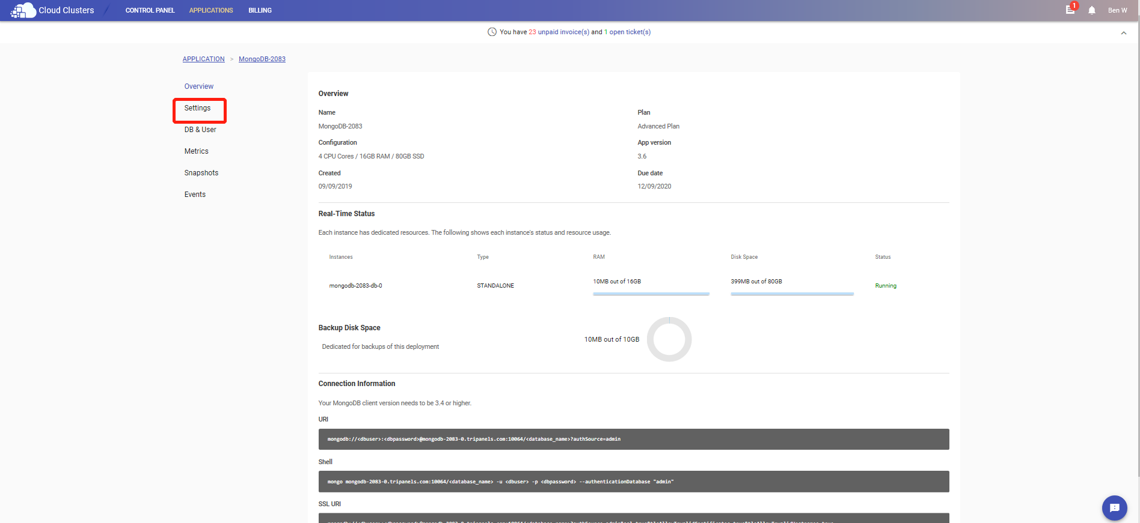Click the Shell command box
This screenshot has width=1140, height=523.
634,482
